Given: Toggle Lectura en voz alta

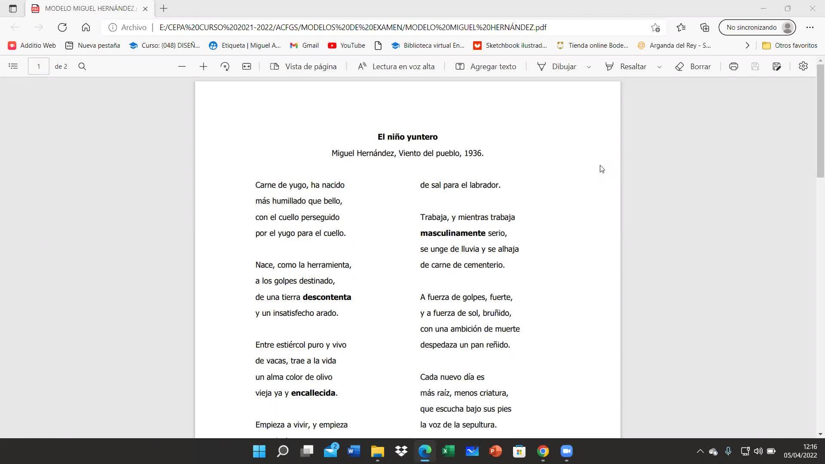Looking at the screenshot, I should (396, 66).
